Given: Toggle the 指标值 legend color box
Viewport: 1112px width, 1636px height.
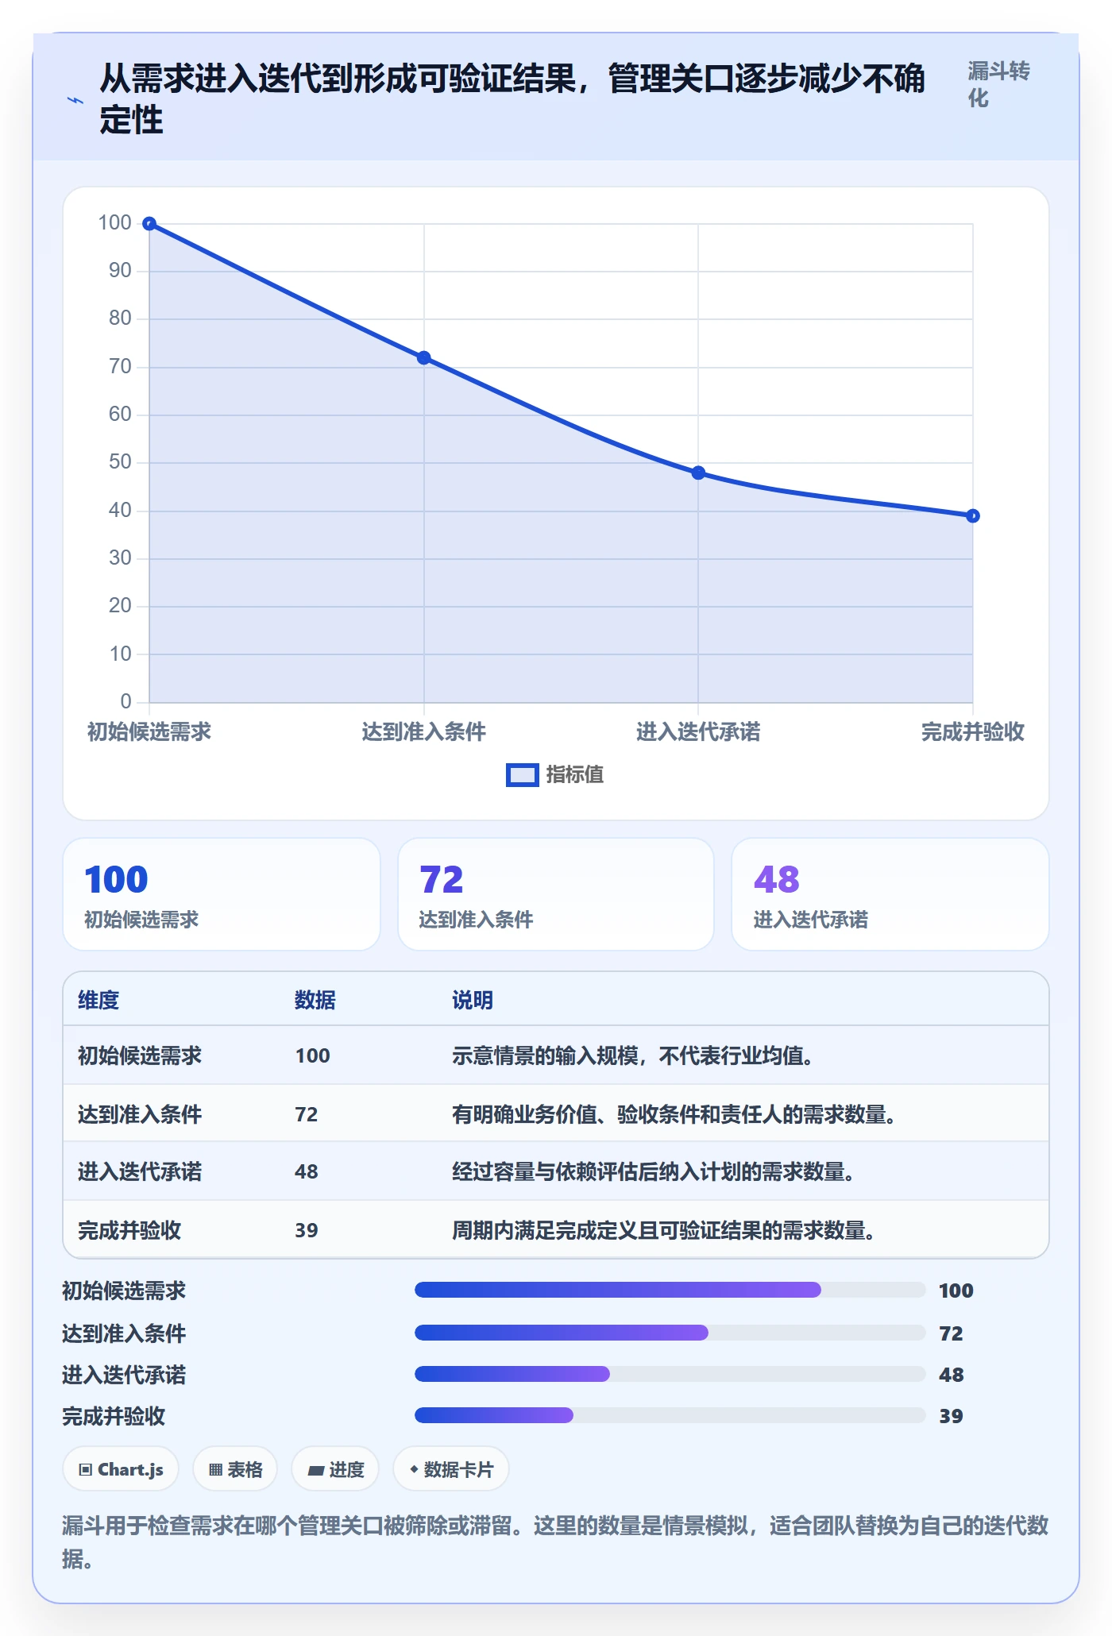Looking at the screenshot, I should [x=523, y=775].
